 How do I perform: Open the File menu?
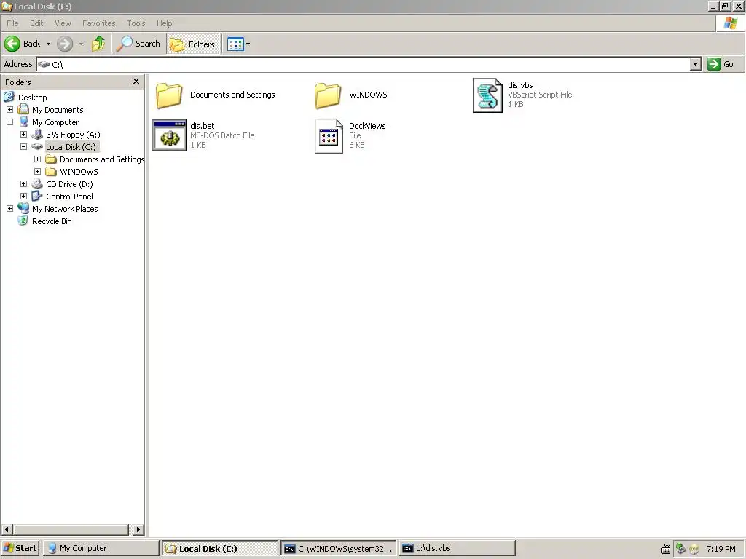[12, 23]
